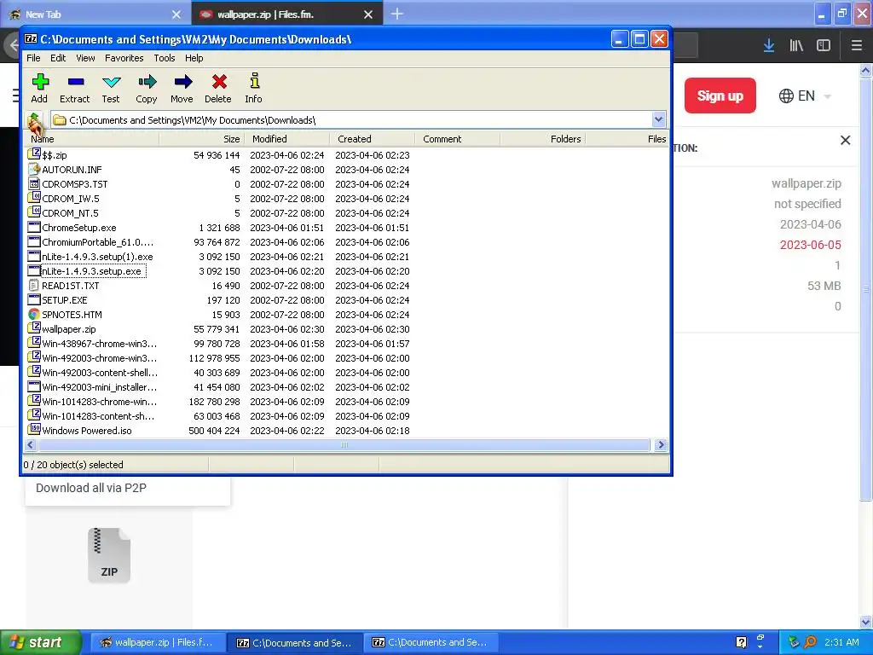873x655 pixels.
Task: Select the $$.zip archive icon
Action: click(34, 154)
